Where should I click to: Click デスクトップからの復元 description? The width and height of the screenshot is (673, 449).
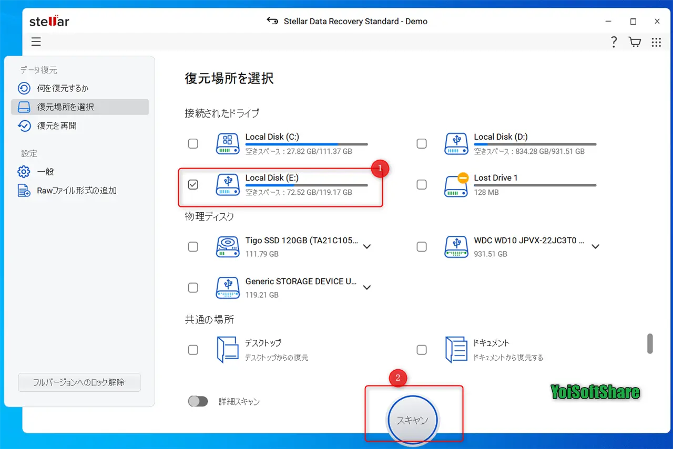click(x=277, y=358)
